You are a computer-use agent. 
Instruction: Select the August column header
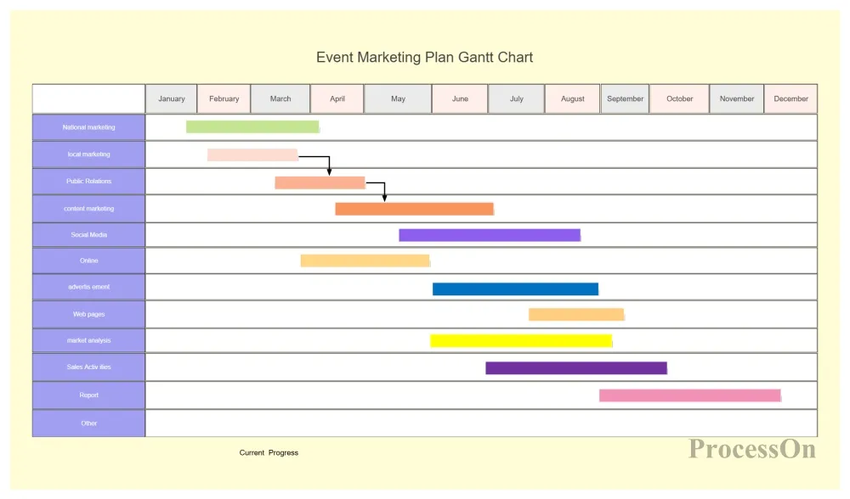click(573, 98)
